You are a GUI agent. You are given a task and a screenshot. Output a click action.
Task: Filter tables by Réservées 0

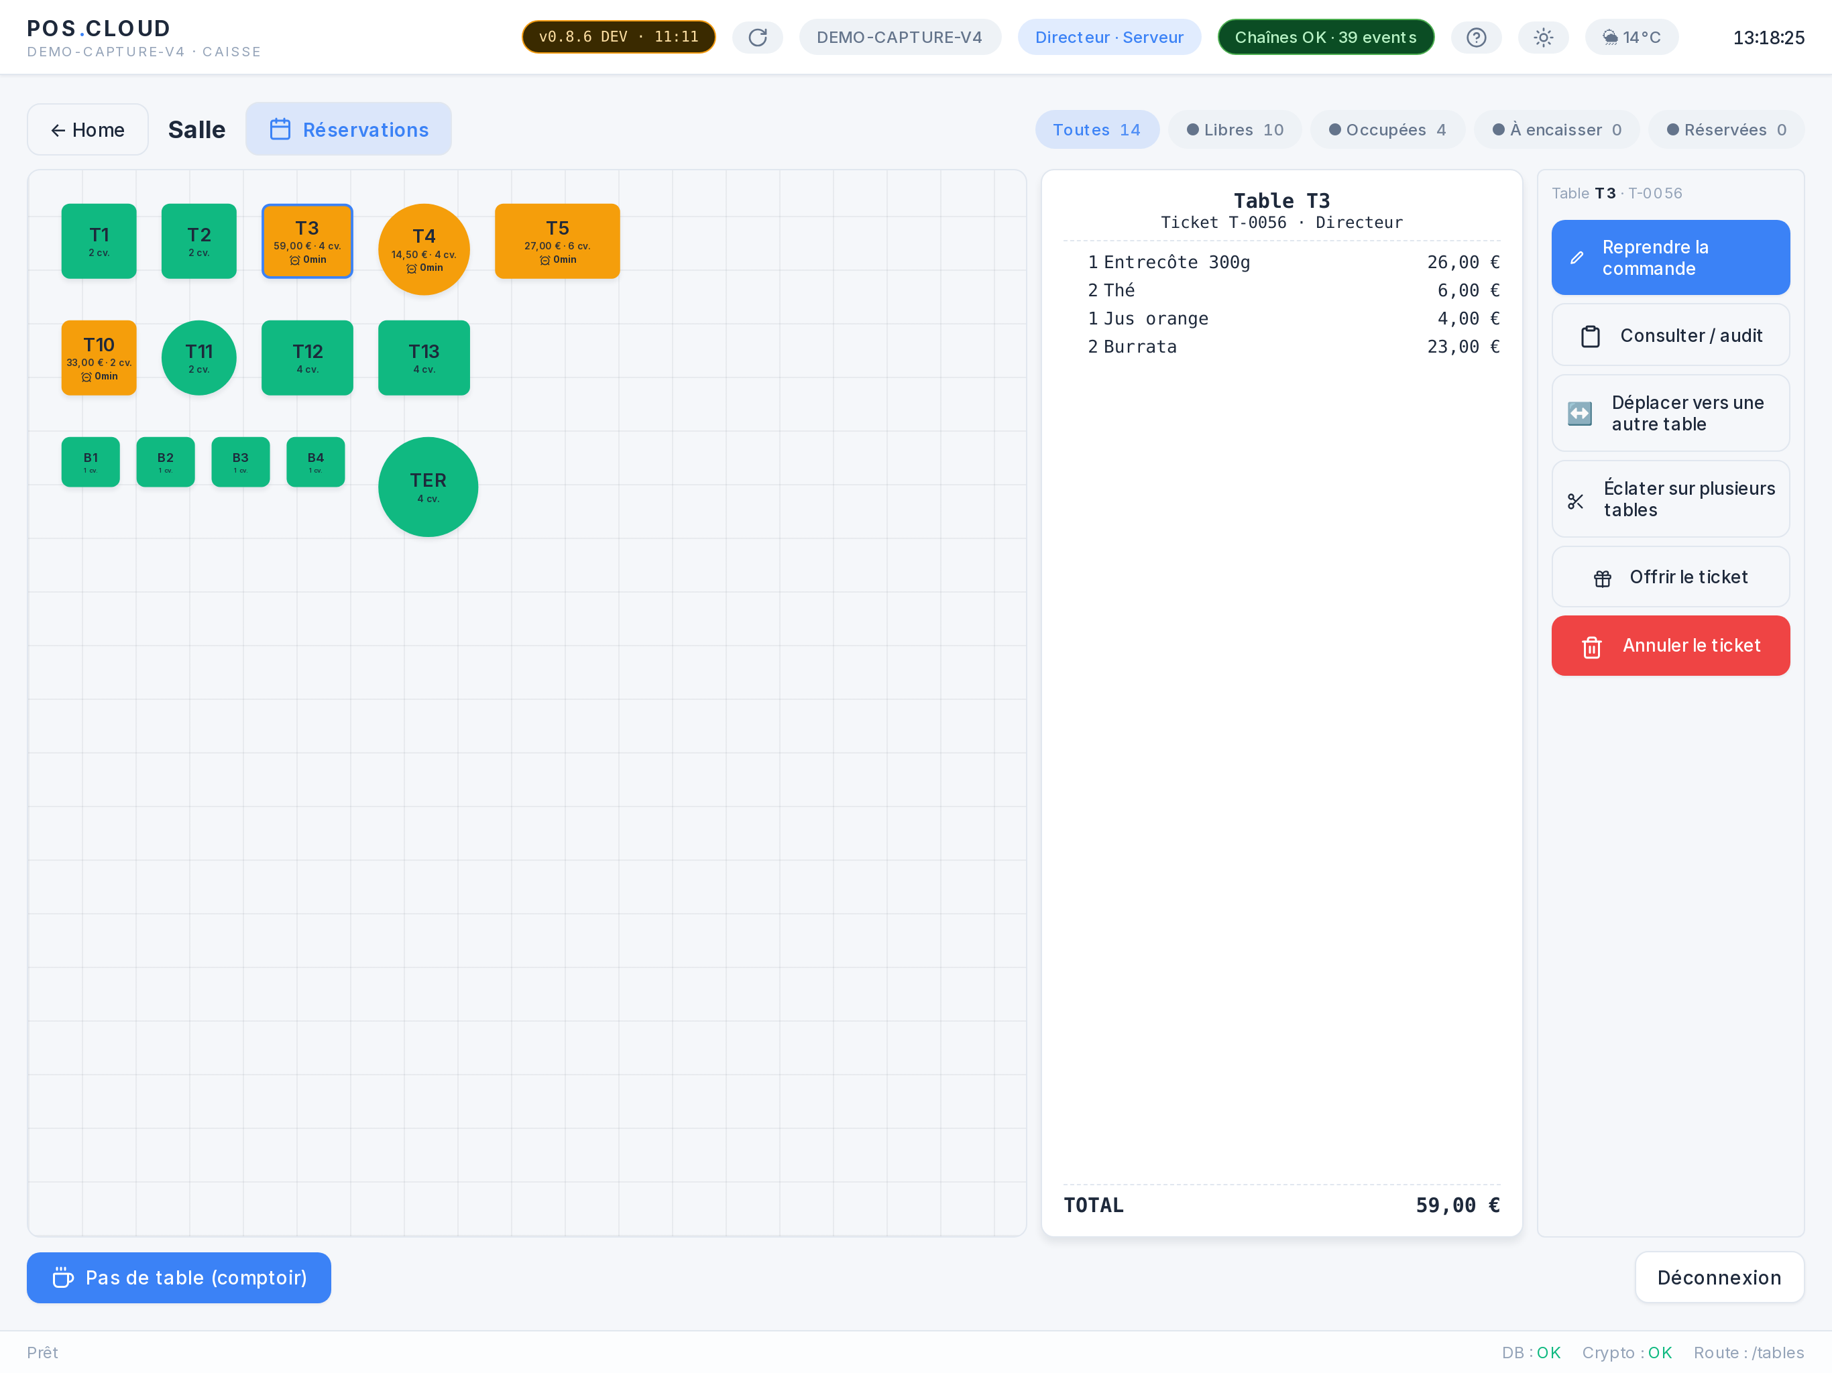[x=1726, y=130]
